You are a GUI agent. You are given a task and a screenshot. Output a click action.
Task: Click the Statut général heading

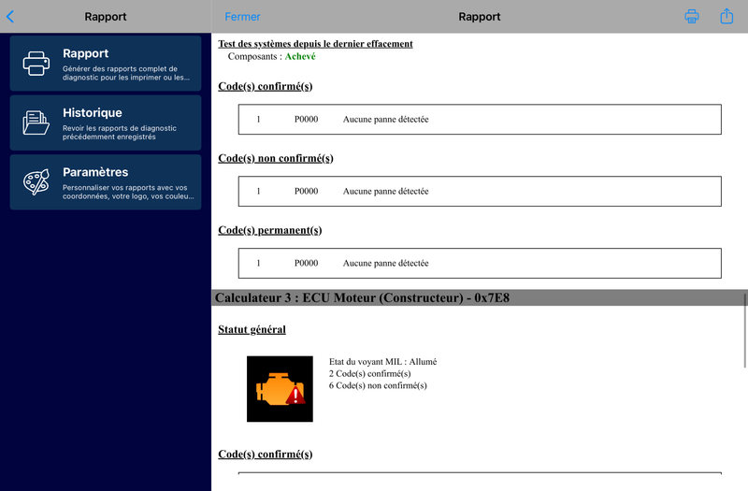coord(252,329)
